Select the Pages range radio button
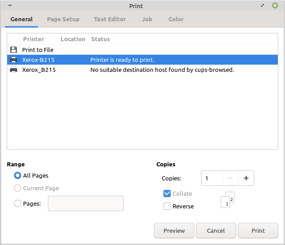This screenshot has width=285, height=245. [x=18, y=203]
